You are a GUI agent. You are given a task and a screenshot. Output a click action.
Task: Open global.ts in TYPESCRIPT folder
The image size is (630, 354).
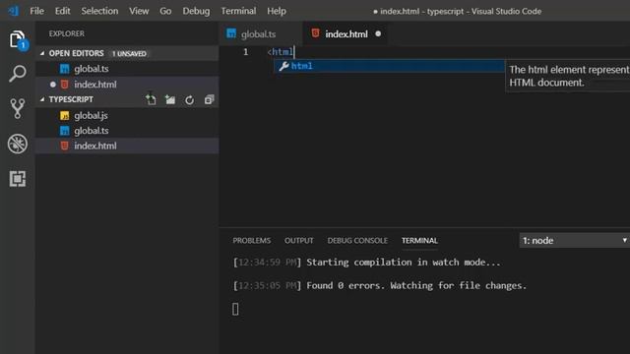pyautogui.click(x=127, y=131)
